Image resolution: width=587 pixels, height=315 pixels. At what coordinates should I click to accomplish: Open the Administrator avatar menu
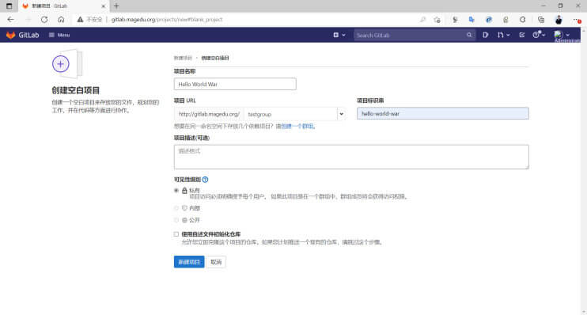tap(559, 35)
